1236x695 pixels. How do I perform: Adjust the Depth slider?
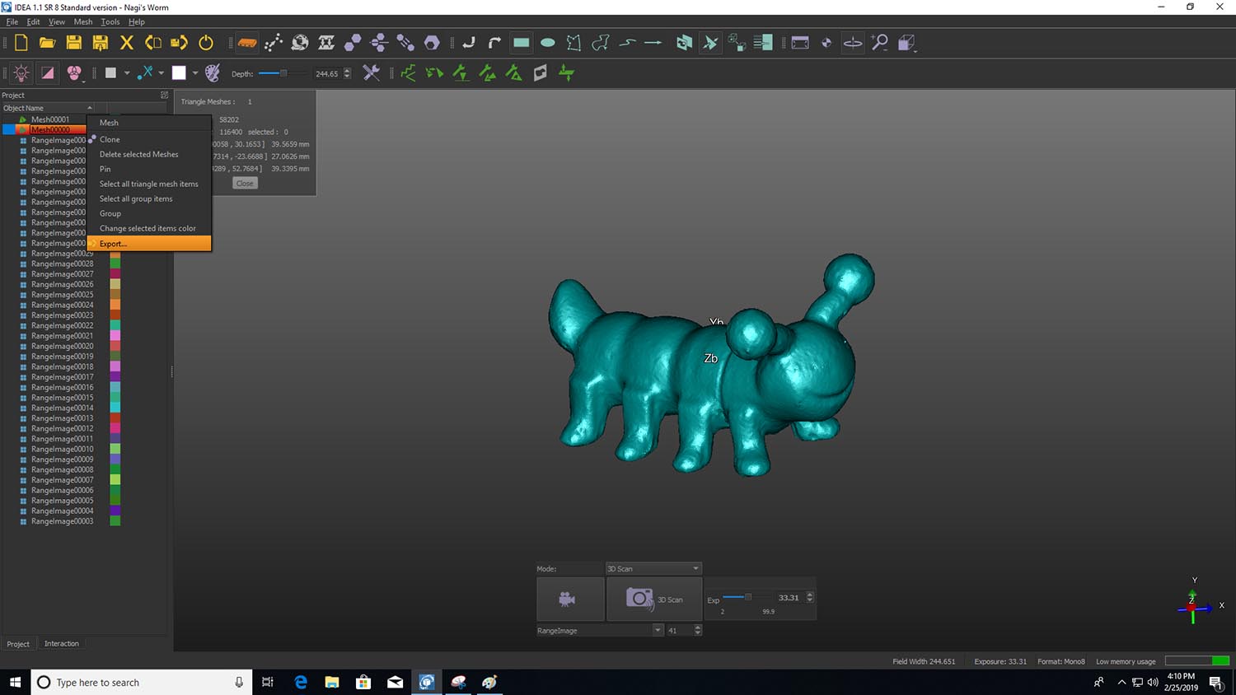[x=283, y=73]
